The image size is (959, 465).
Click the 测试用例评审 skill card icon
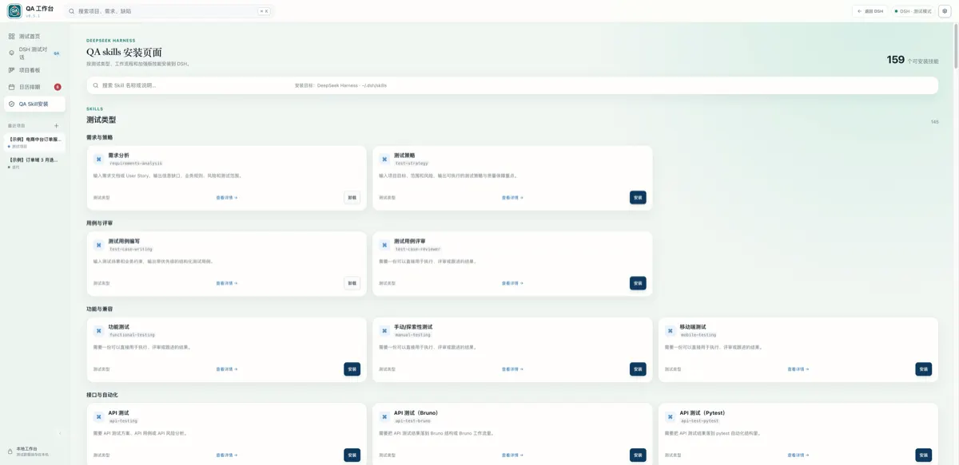pos(384,245)
